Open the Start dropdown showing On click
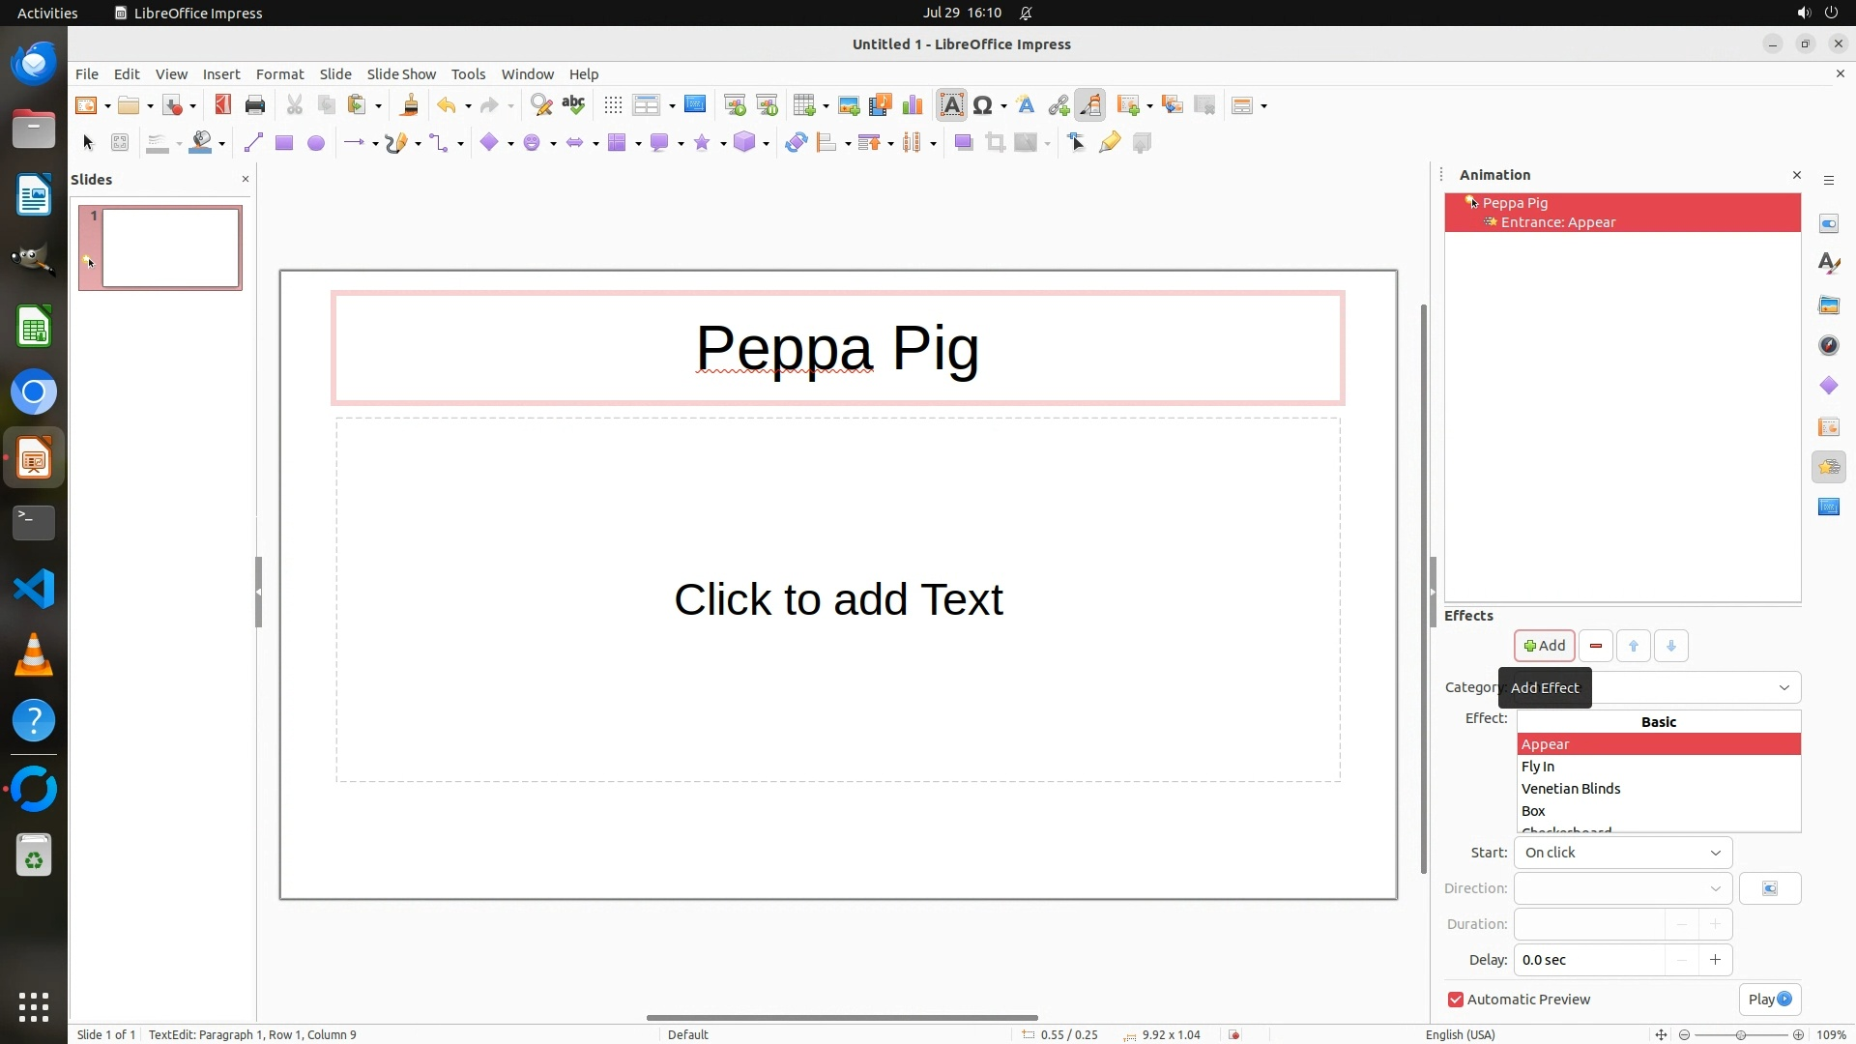Image resolution: width=1856 pixels, height=1044 pixels. coord(1622,853)
